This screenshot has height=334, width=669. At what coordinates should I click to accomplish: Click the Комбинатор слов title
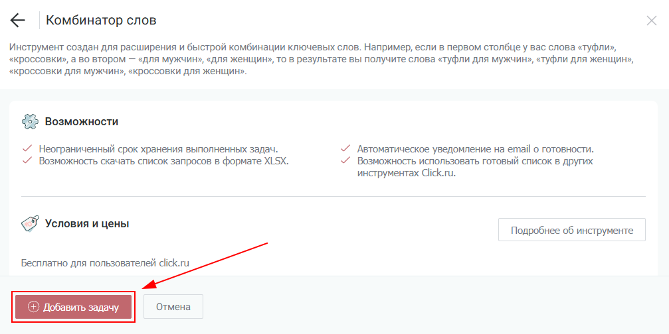(x=101, y=21)
